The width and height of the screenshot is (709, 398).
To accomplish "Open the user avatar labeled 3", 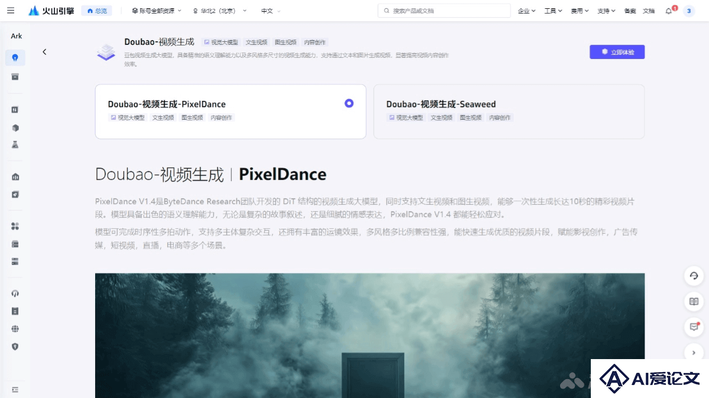I will point(689,11).
